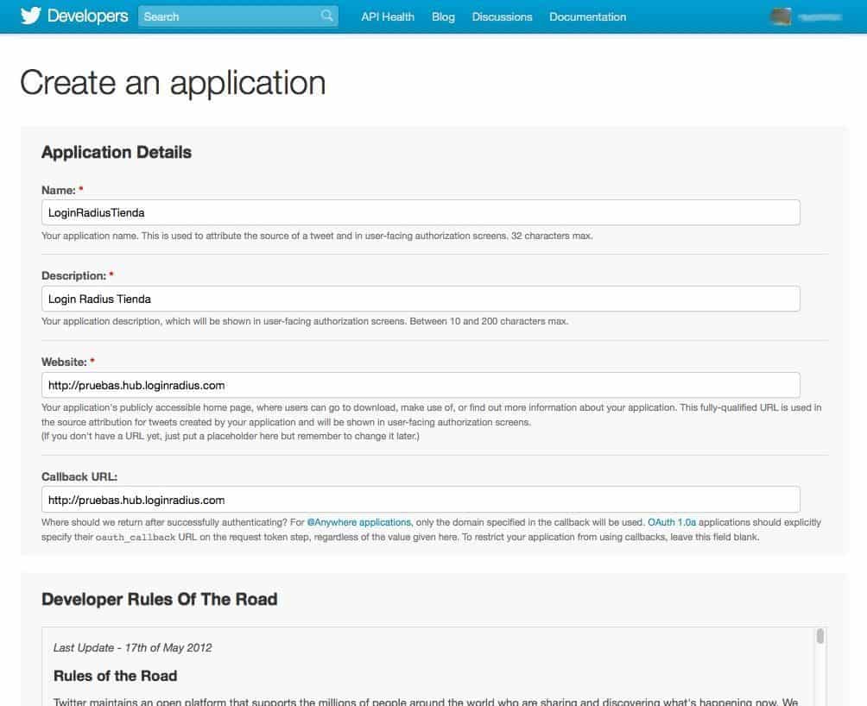867x706 pixels.
Task: Click 'Last Update - 17th of May 2012' text
Action: tap(133, 647)
